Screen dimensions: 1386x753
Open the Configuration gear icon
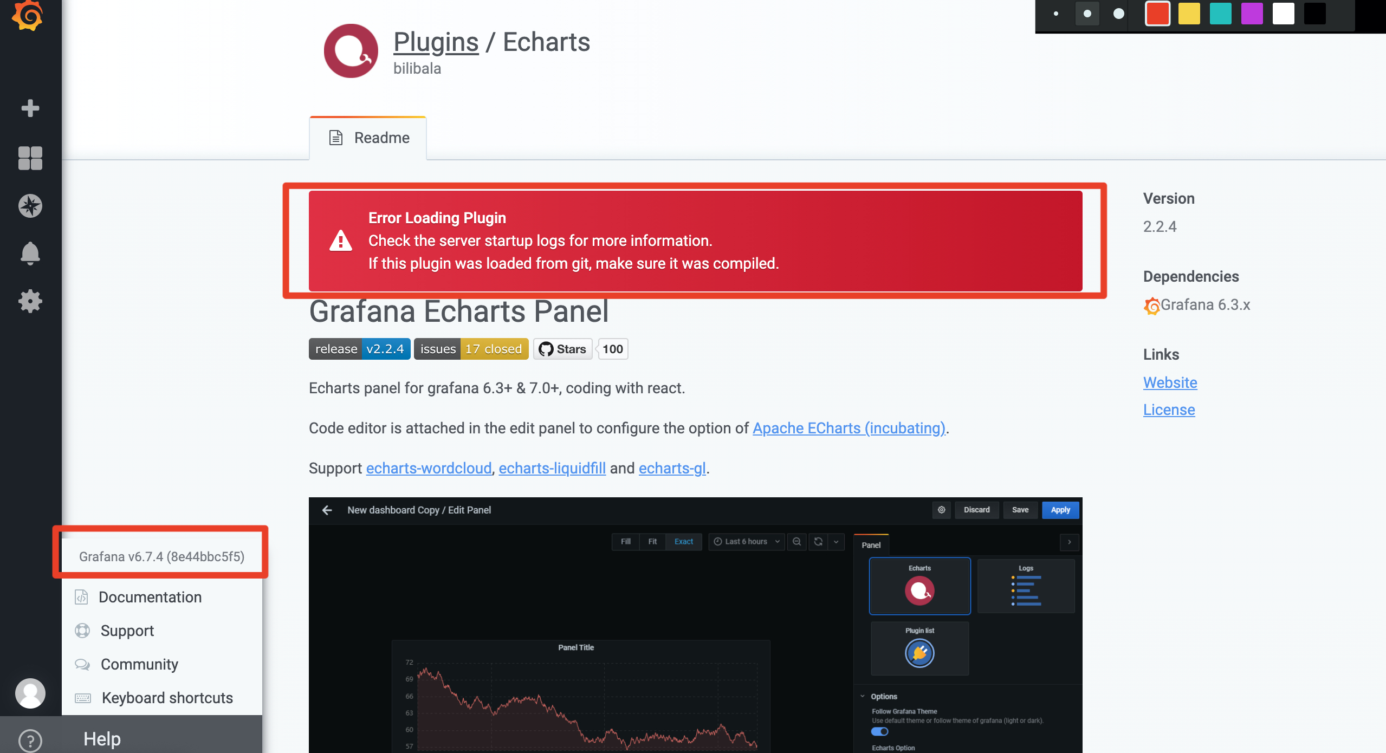[30, 301]
